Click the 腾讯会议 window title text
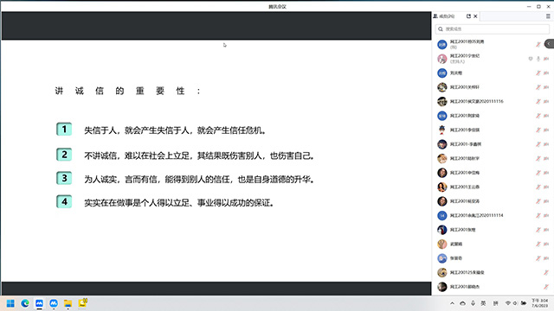 click(x=277, y=7)
